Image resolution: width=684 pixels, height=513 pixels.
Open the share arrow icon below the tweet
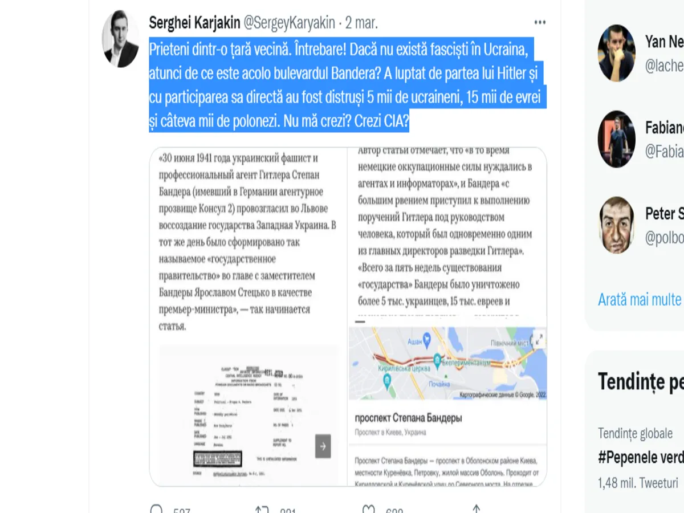point(477,509)
